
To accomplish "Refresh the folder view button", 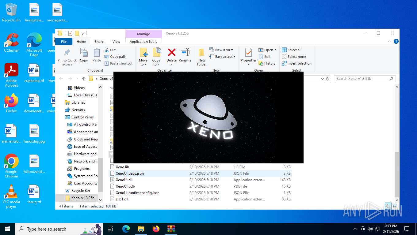I will tap(328, 79).
